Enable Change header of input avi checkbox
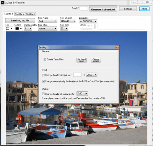The height and width of the screenshot is (146, 153). [x=43, y=75]
